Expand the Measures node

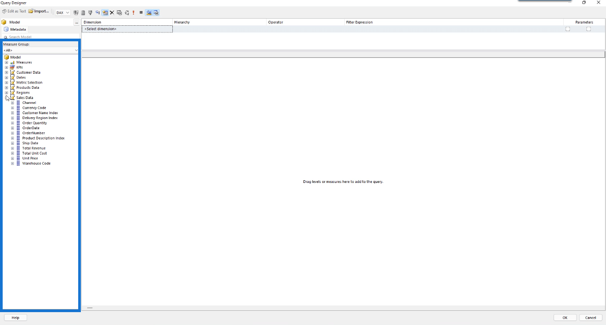(x=6, y=62)
